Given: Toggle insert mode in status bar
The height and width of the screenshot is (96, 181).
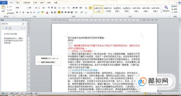Looking at the screenshot, I should 37,94.
